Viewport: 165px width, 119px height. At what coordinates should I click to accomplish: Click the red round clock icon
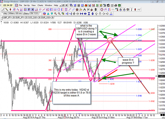[x=102, y=9]
